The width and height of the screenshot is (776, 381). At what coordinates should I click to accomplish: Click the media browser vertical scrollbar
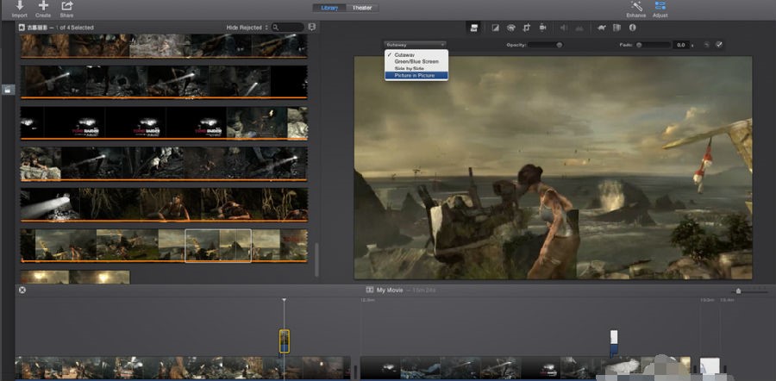click(316, 259)
